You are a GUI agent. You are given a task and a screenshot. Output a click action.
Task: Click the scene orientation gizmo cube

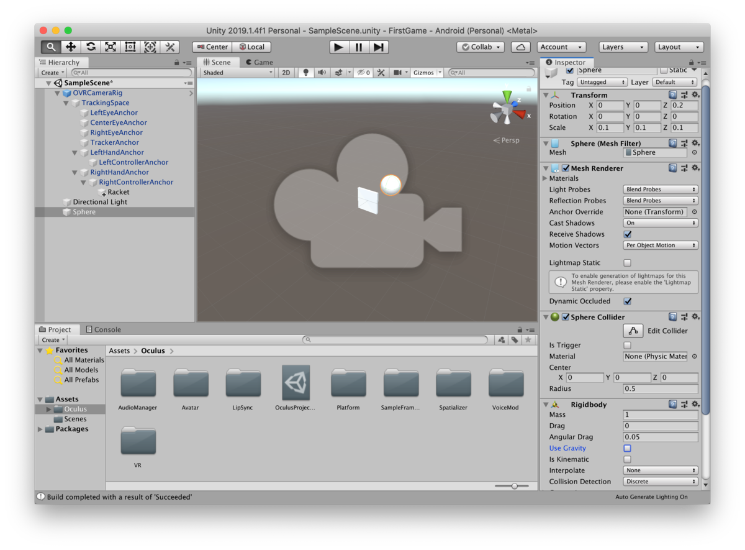click(x=507, y=111)
